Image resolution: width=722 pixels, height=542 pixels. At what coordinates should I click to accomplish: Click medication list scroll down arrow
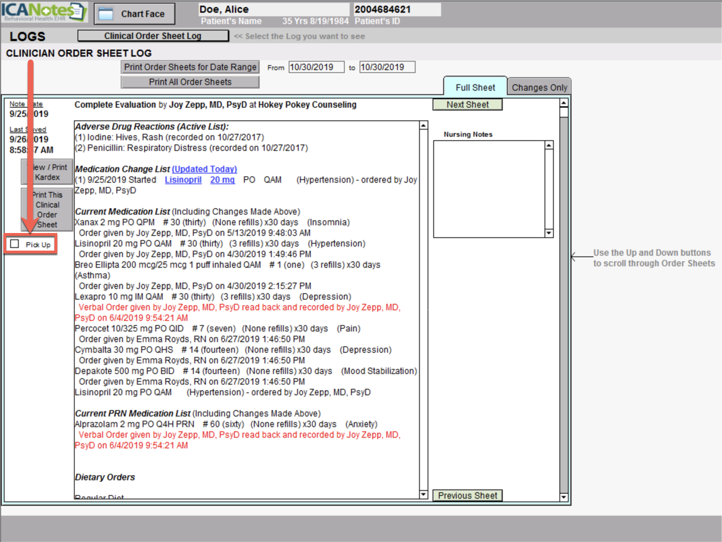tap(423, 494)
